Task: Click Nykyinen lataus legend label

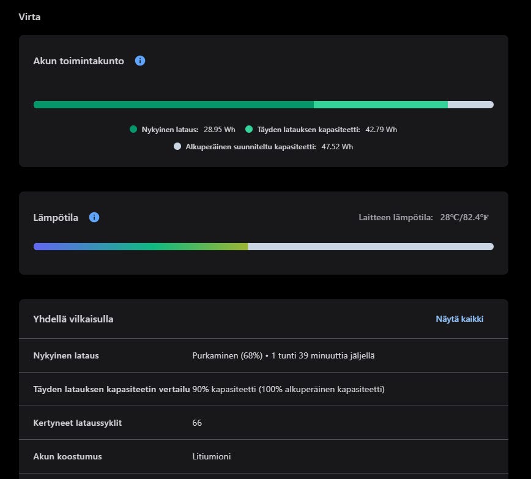Action: (x=170, y=130)
